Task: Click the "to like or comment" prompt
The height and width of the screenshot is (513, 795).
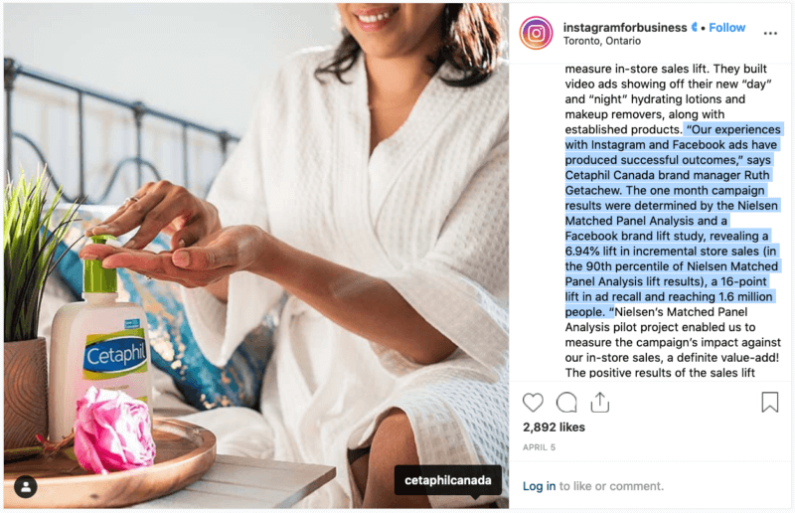Action: click(x=611, y=486)
